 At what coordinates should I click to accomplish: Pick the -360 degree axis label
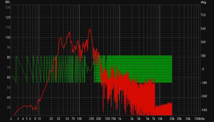tap(204, 96)
